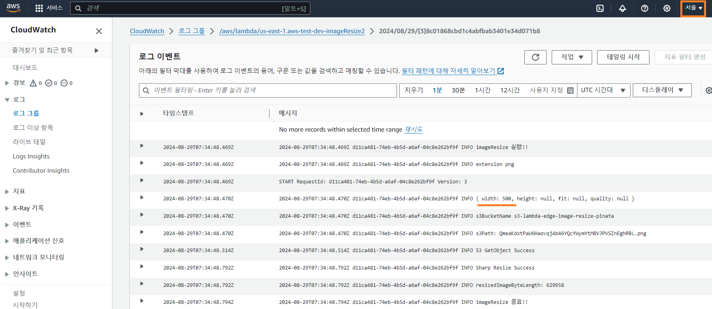This screenshot has width=712, height=309.
Task: Collapse the 로그 section
Action: click(7, 100)
